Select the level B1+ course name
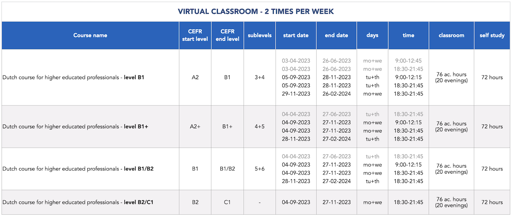The image size is (512, 216). pos(76,127)
